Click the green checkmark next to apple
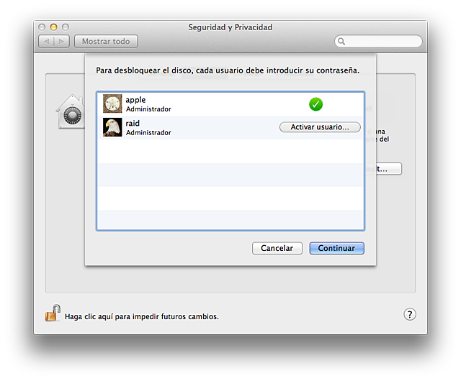This screenshot has width=461, height=381. 315,104
